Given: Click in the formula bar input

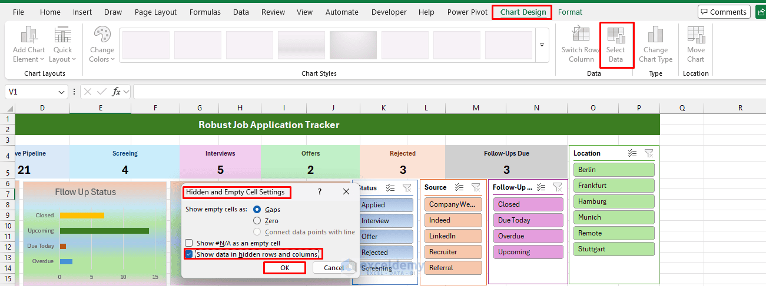Looking at the screenshot, I should coord(447,92).
